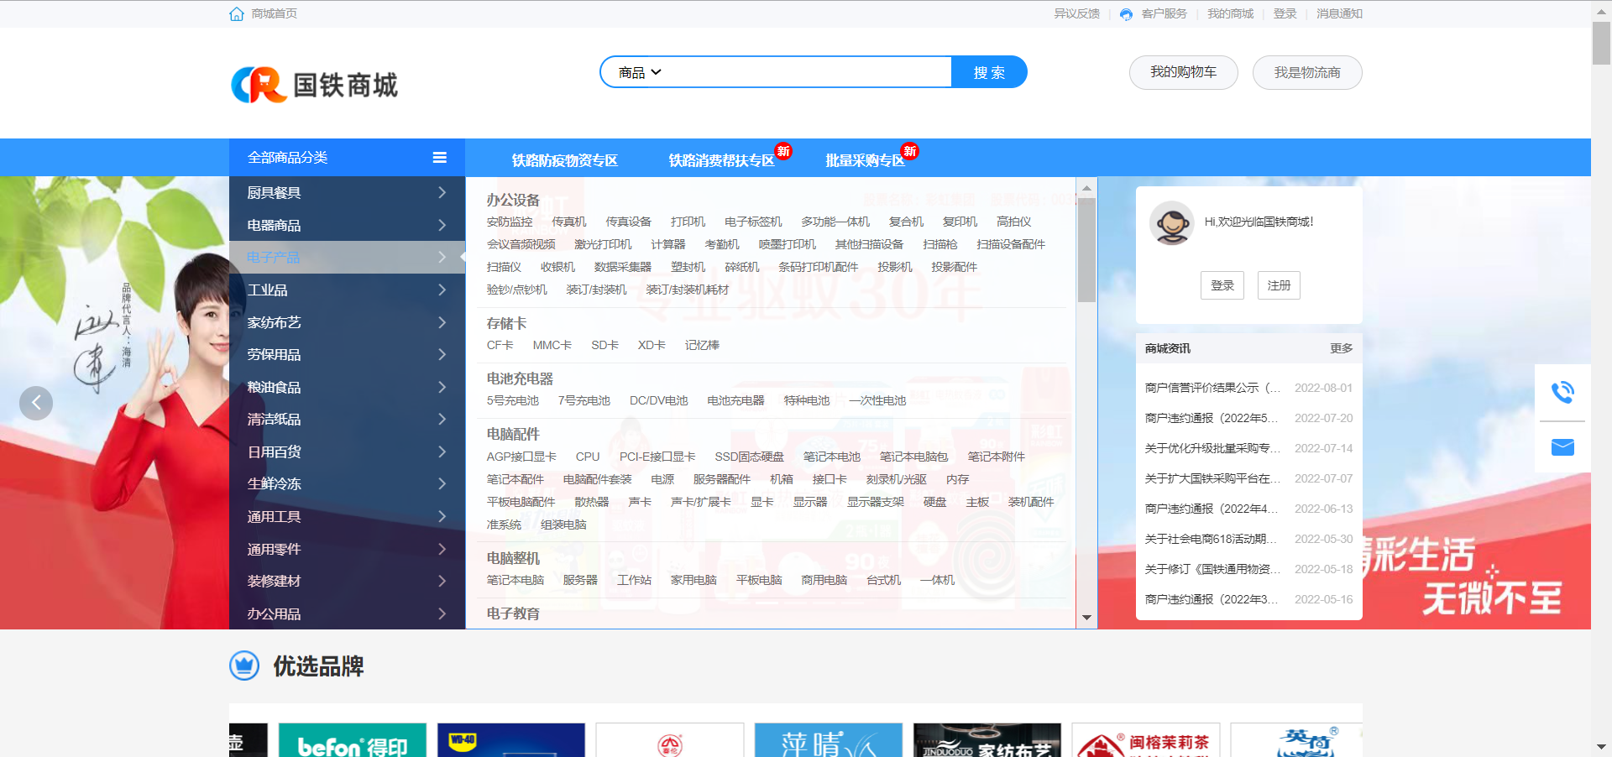
Task: Click the page vertical scrollbar thumb
Action: point(1601,43)
